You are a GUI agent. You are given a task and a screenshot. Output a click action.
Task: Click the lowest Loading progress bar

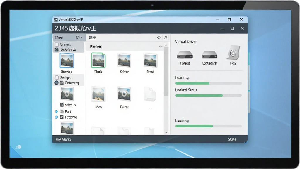208,126
